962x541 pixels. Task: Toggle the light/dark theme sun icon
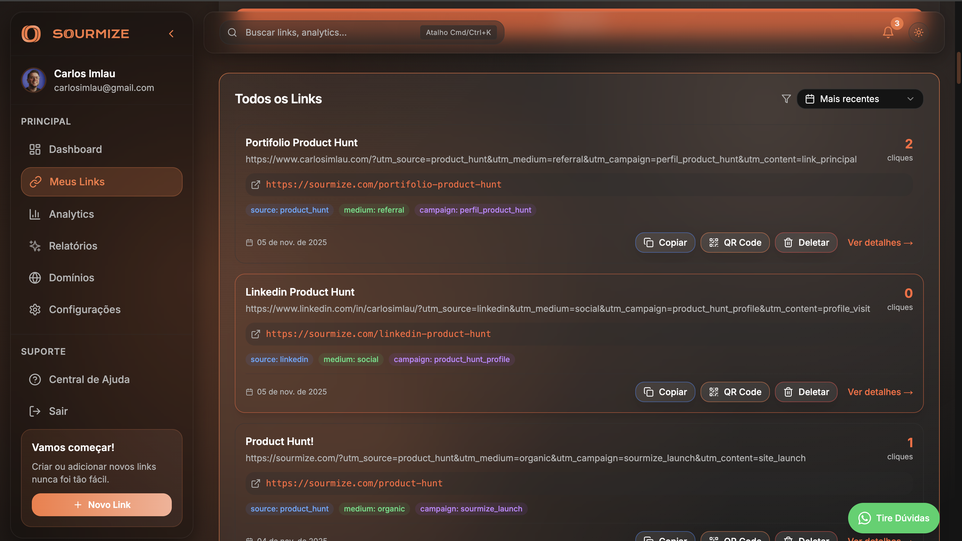pyautogui.click(x=918, y=32)
